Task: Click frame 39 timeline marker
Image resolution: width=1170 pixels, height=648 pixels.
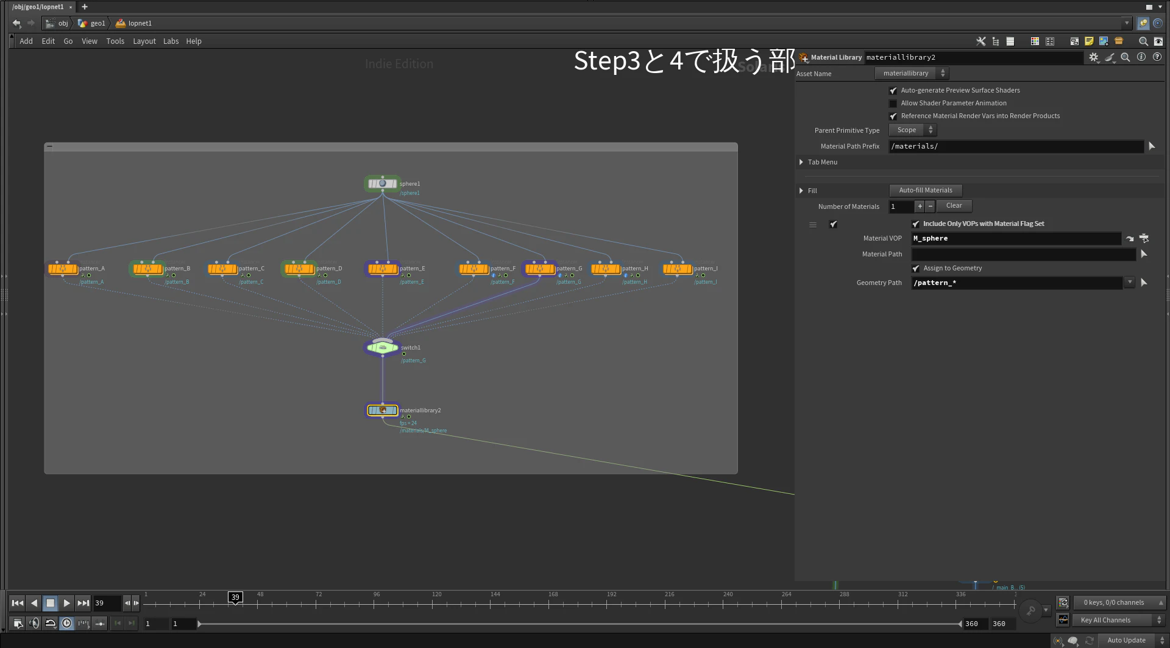Action: (x=235, y=597)
